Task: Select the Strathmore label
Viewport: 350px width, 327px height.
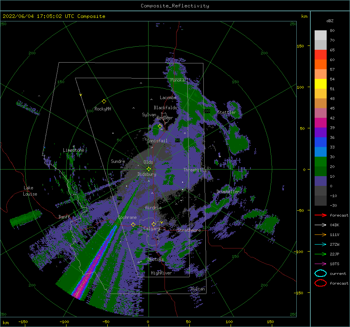Action: (x=189, y=230)
